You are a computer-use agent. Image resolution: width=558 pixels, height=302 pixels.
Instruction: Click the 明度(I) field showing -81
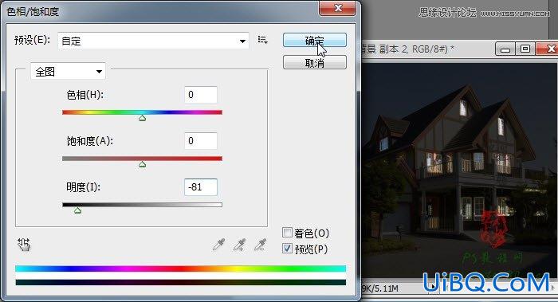tap(201, 187)
